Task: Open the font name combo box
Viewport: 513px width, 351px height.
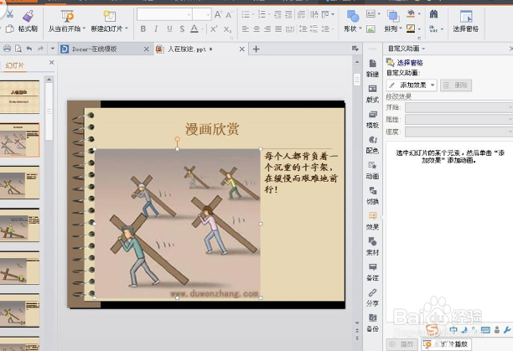Action: click(x=164, y=14)
